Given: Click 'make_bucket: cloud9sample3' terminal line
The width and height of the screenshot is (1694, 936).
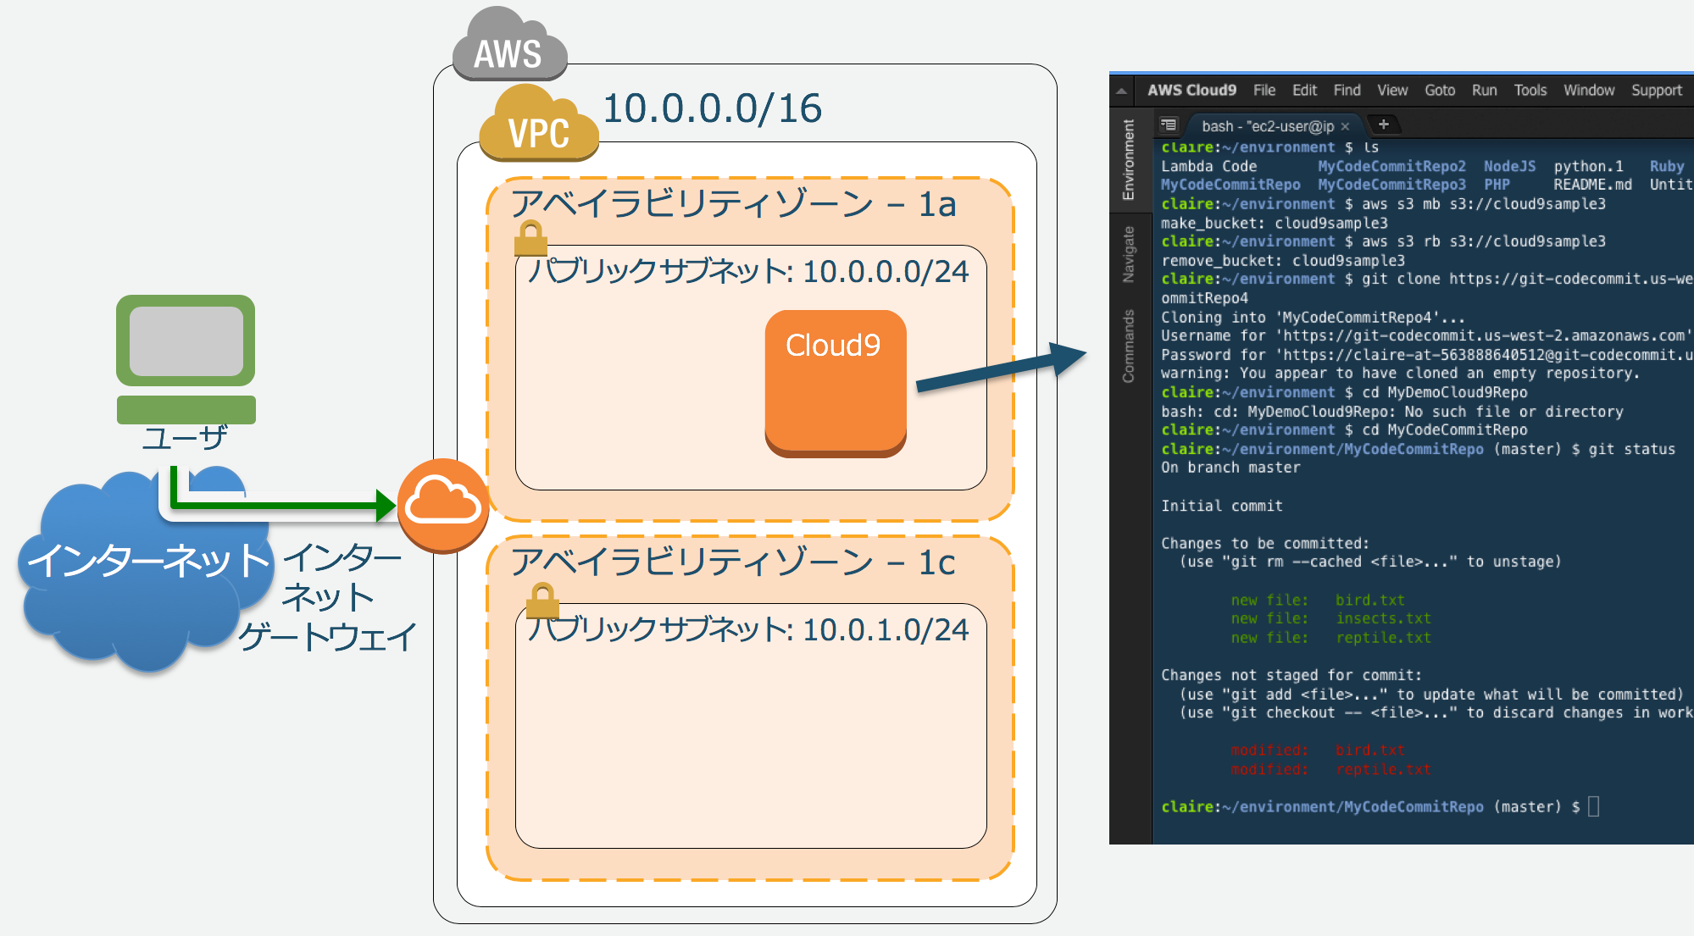Looking at the screenshot, I should point(1275,223).
